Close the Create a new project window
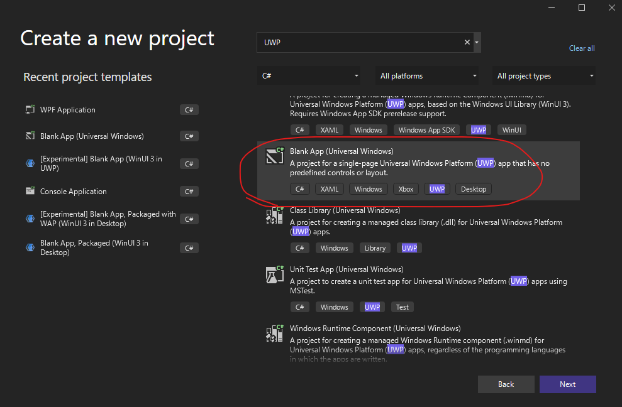Image resolution: width=622 pixels, height=407 pixels. pyautogui.click(x=612, y=8)
